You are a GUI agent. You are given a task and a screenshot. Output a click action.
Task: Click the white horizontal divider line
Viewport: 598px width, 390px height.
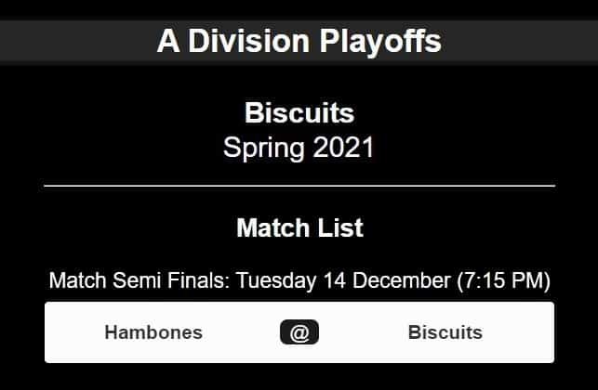[299, 186]
